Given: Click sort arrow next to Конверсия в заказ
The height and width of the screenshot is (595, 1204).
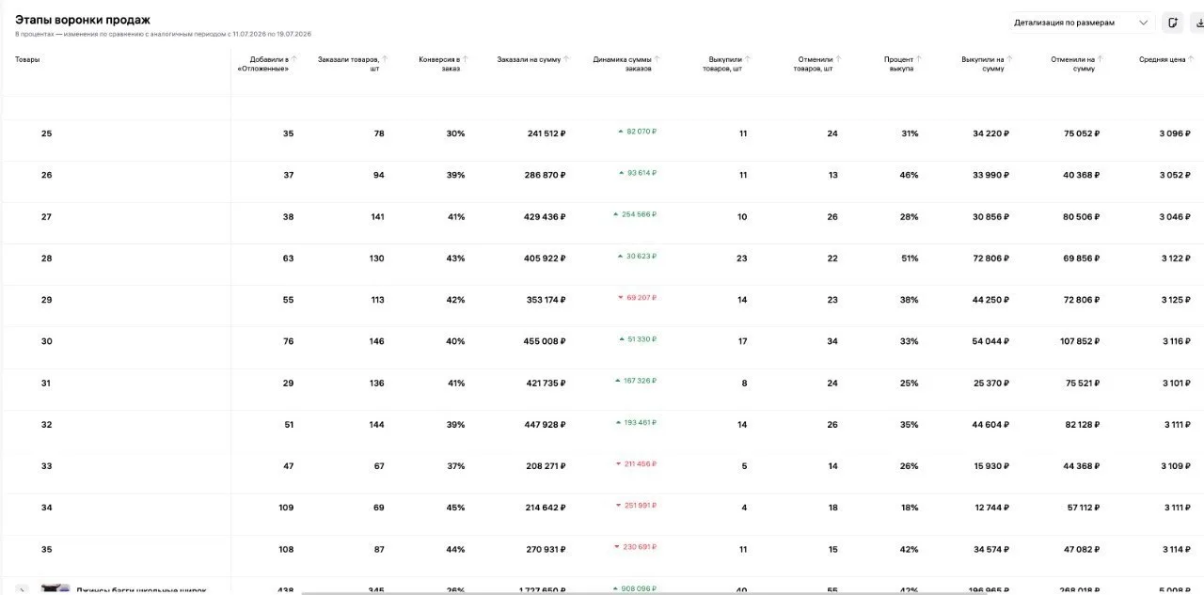Looking at the screenshot, I should [466, 59].
